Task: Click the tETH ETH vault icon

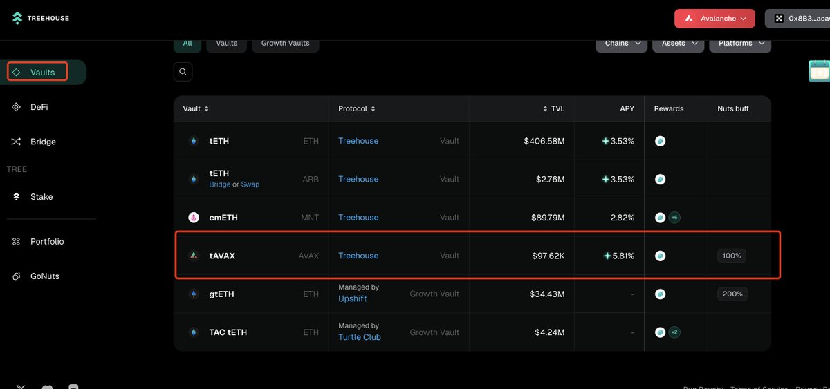Action: pos(194,141)
